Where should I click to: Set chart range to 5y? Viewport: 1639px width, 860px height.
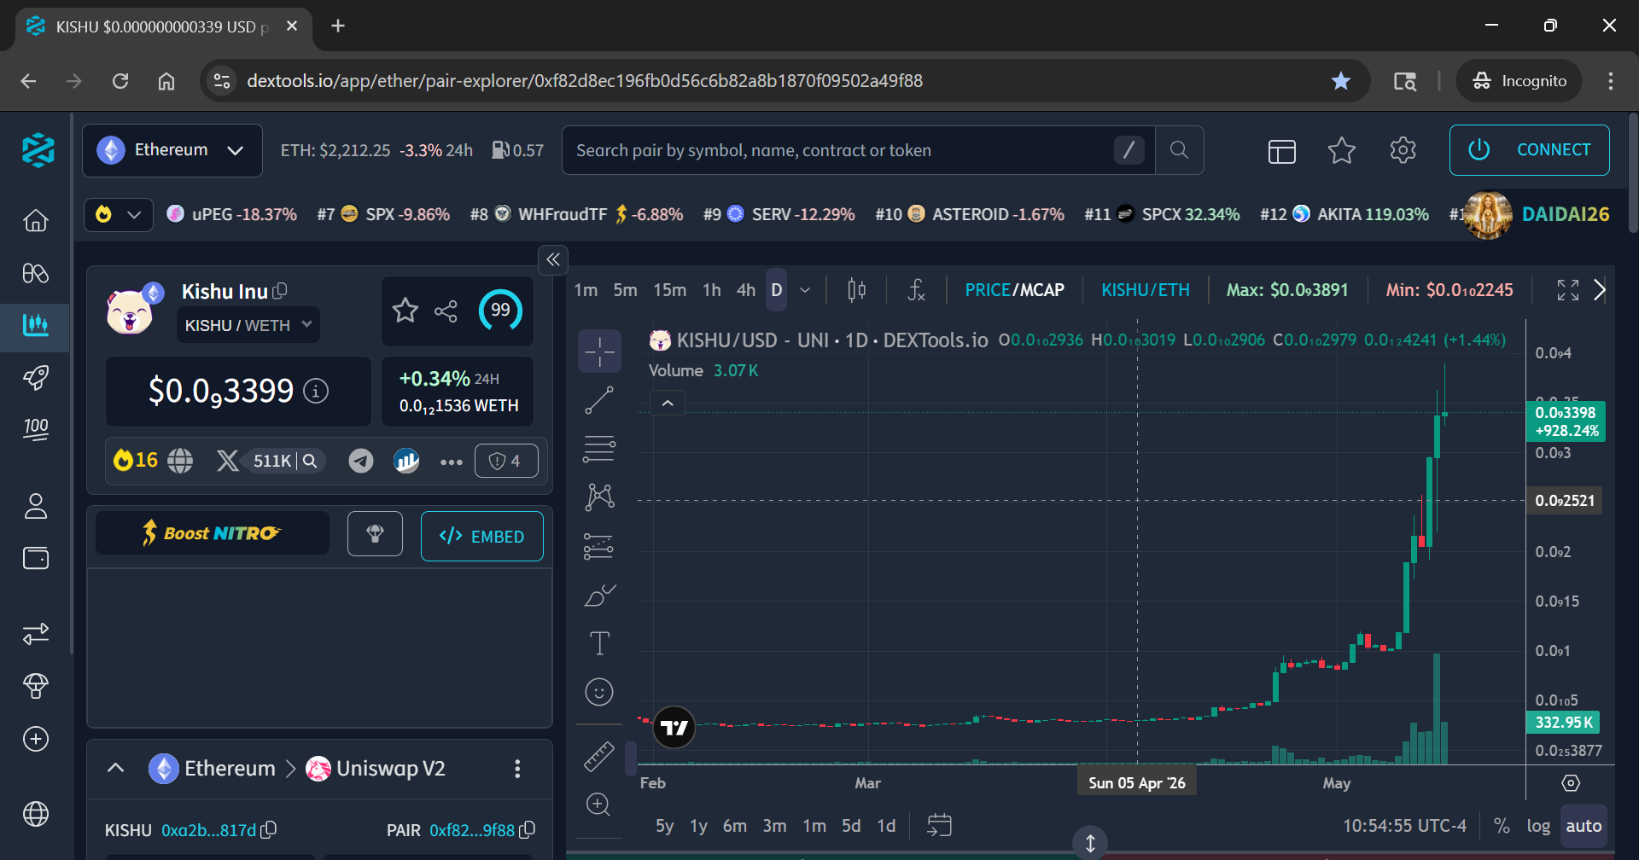pyautogui.click(x=664, y=826)
